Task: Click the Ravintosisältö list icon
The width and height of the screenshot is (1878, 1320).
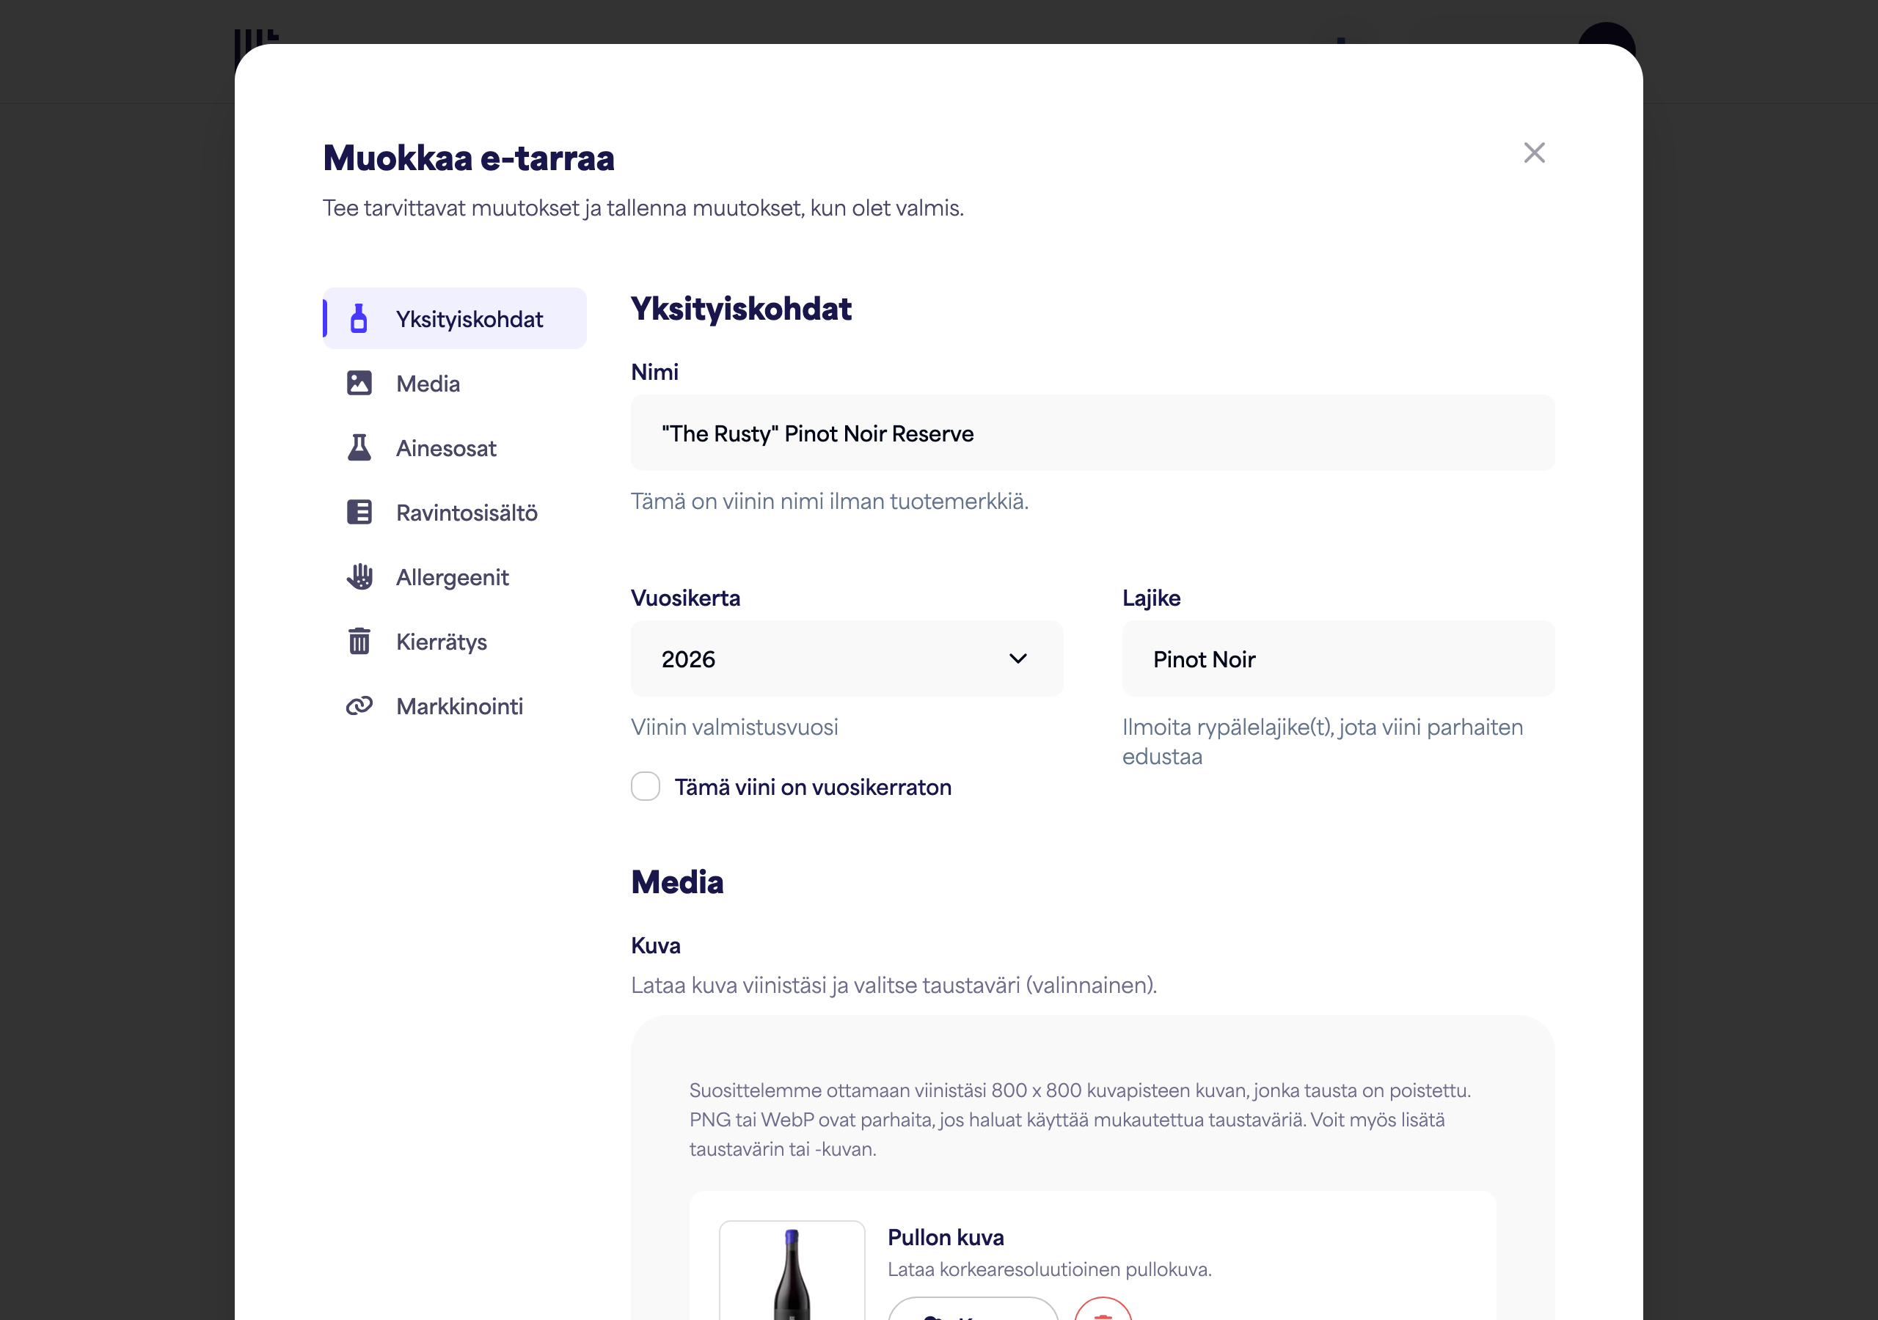Action: tap(359, 512)
